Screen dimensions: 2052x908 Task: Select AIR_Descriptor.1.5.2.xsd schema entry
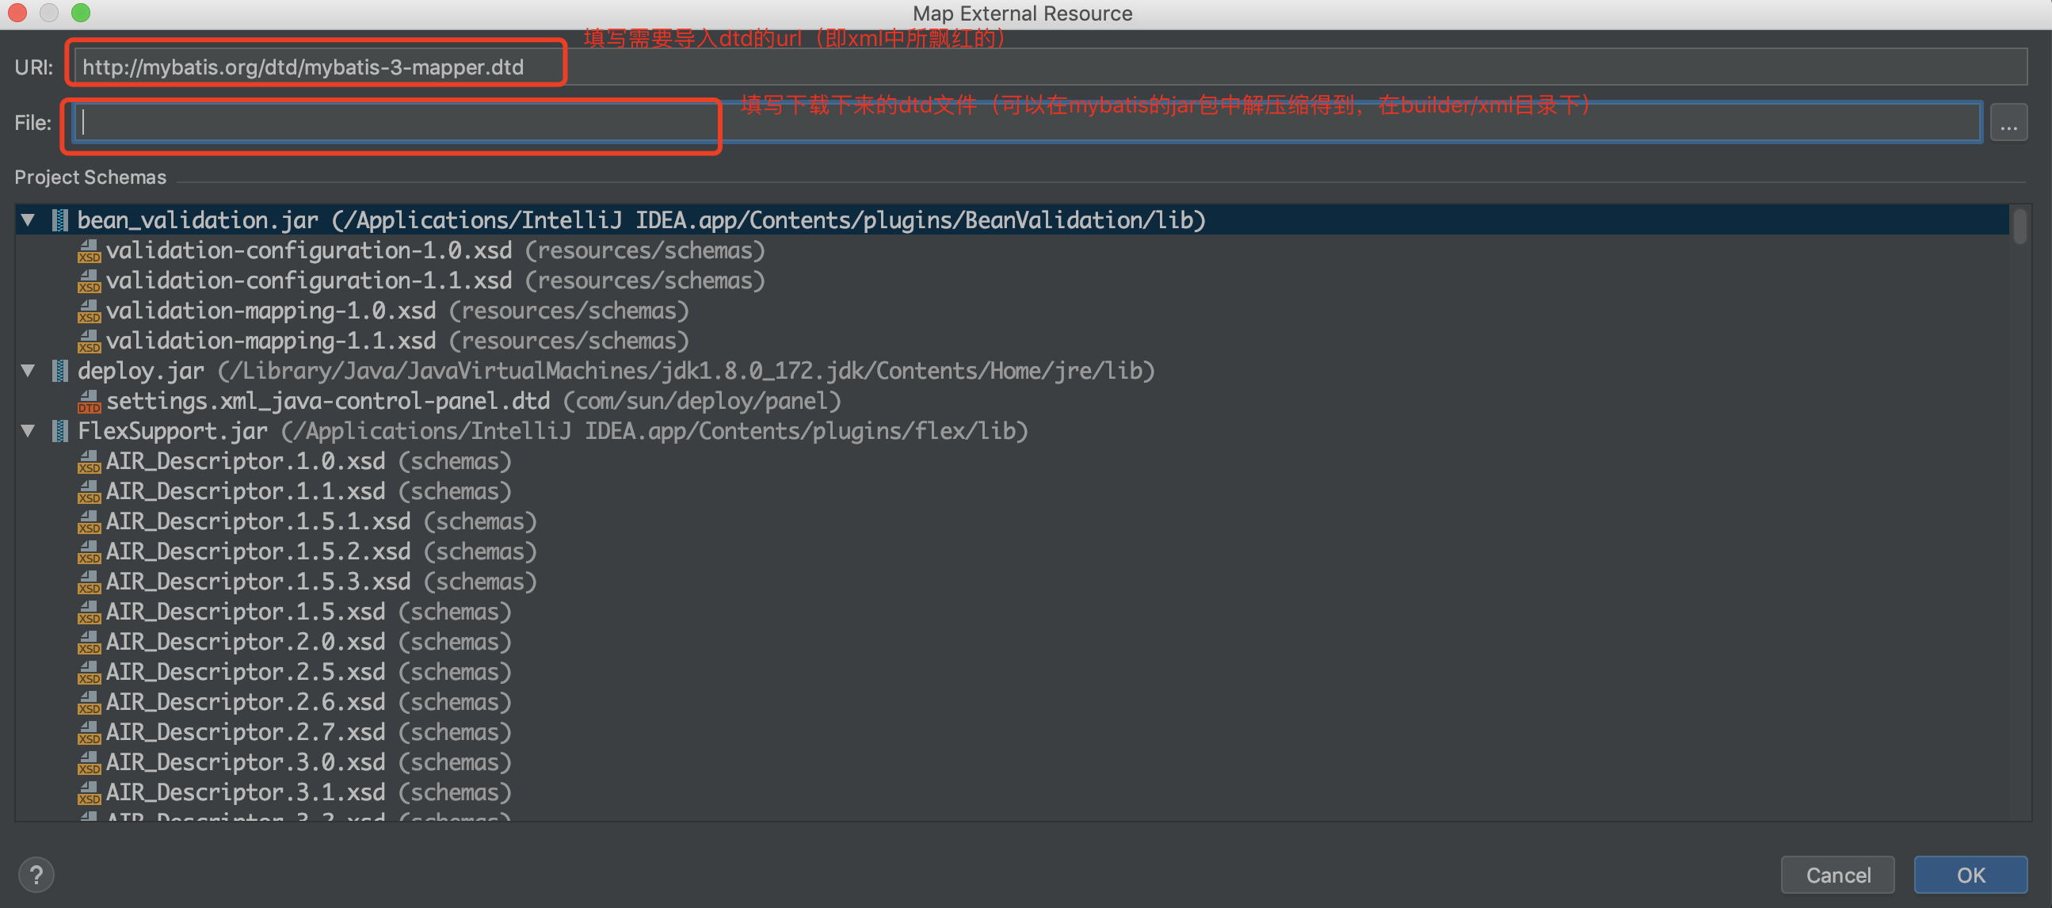(x=258, y=552)
